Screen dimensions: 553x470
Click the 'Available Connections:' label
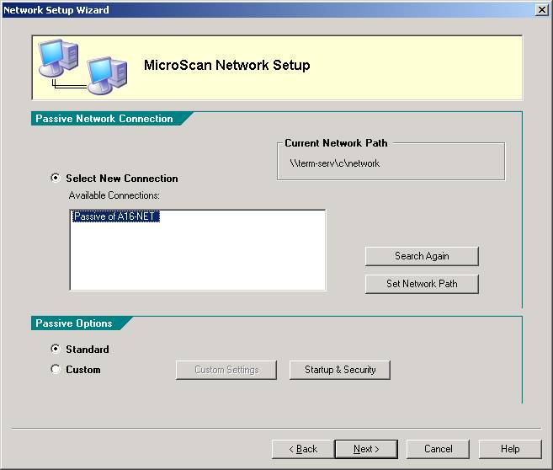[114, 195]
